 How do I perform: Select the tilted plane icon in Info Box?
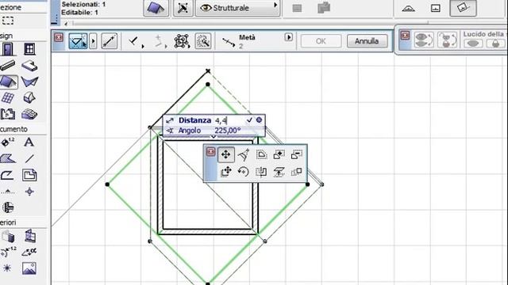[x=464, y=8]
